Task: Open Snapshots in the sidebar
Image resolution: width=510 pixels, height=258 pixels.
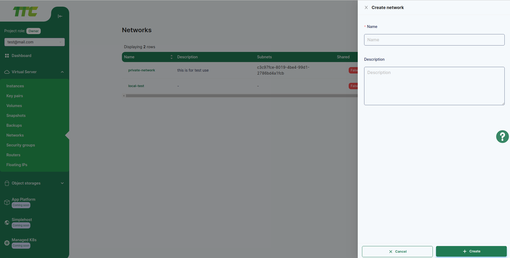Action: click(x=16, y=116)
